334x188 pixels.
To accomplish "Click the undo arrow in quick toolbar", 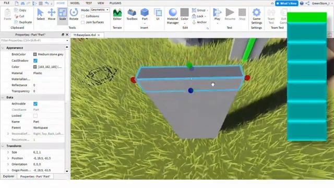I will click(46, 3).
